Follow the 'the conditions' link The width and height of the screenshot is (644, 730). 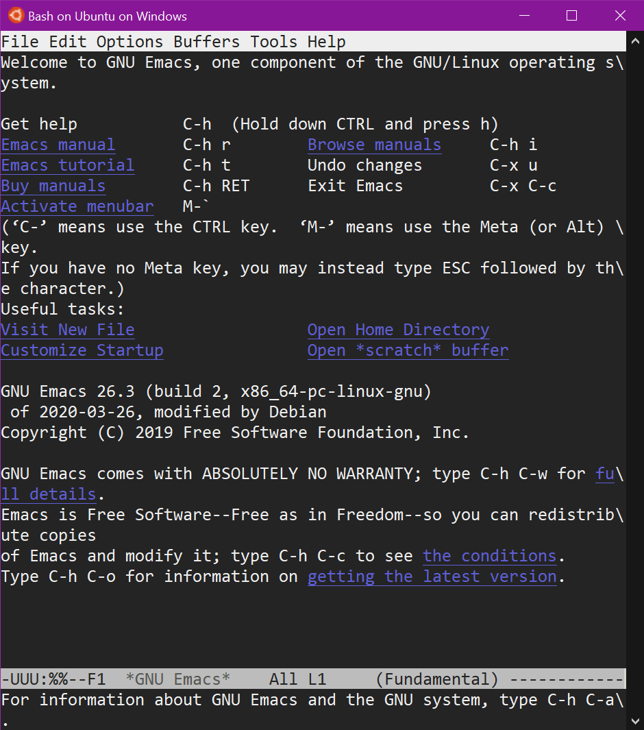tap(490, 556)
